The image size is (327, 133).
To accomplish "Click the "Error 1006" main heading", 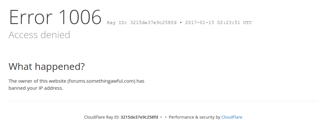I will [x=55, y=17].
